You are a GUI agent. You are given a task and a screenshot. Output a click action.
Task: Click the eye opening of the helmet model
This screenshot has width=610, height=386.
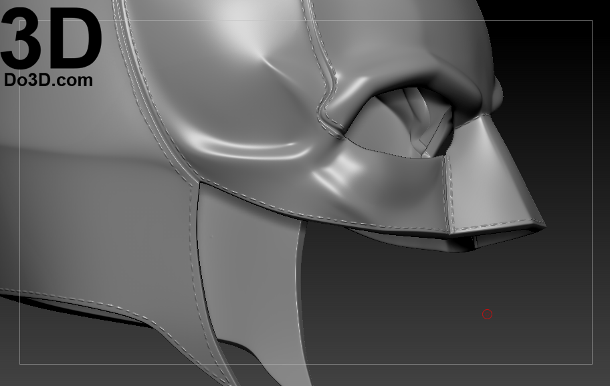click(401, 124)
